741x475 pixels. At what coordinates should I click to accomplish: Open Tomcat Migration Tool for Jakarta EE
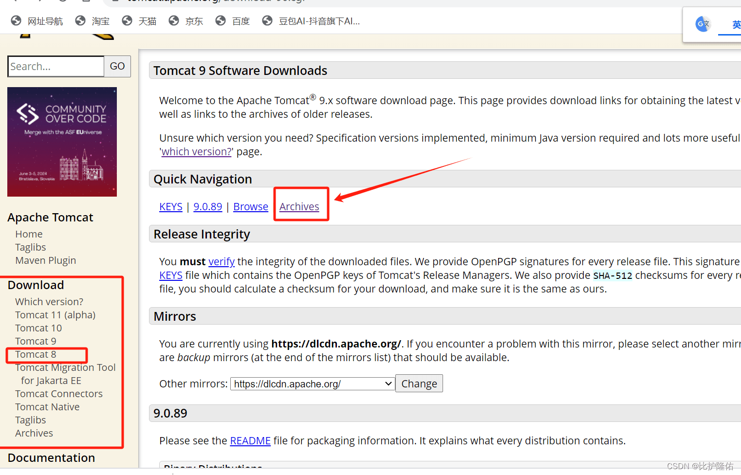[x=65, y=374]
